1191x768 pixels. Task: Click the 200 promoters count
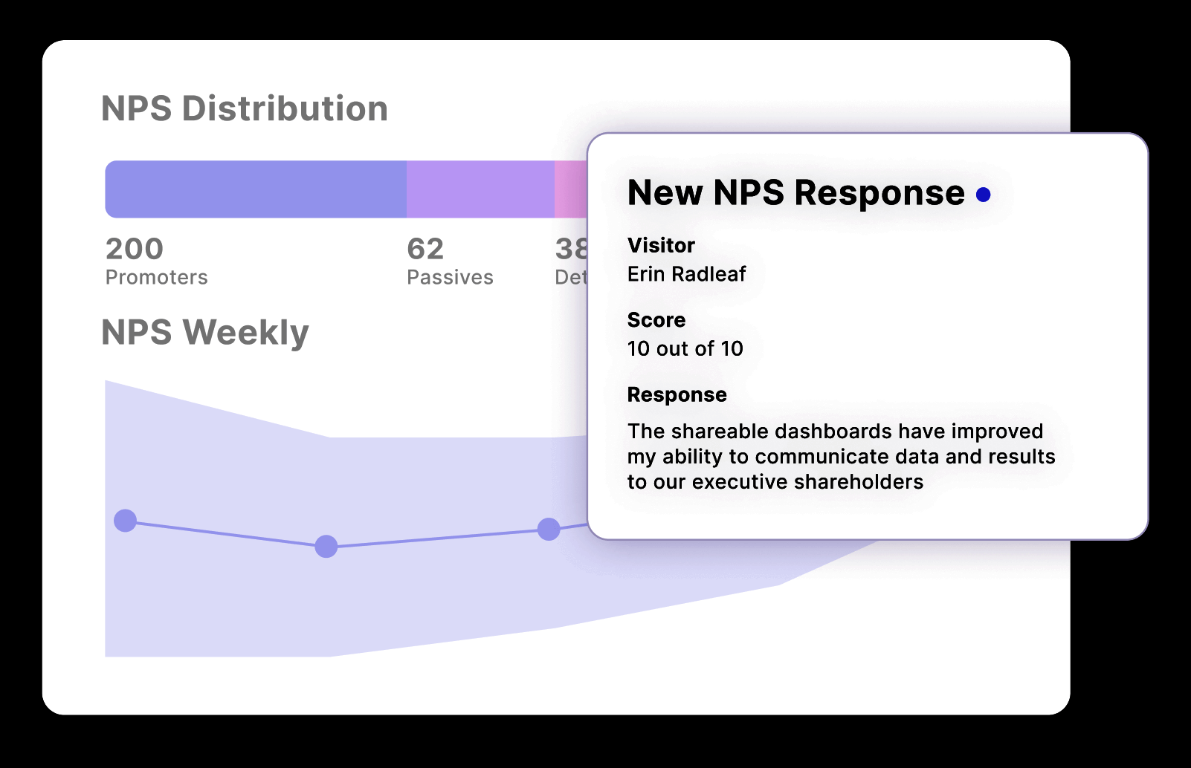tap(135, 249)
